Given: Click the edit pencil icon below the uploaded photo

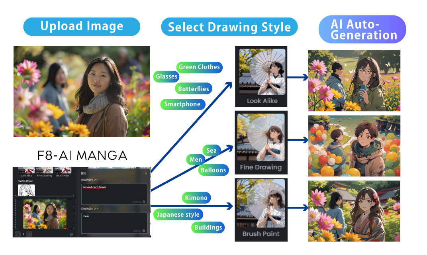Looking at the screenshot, I should pos(71,234).
